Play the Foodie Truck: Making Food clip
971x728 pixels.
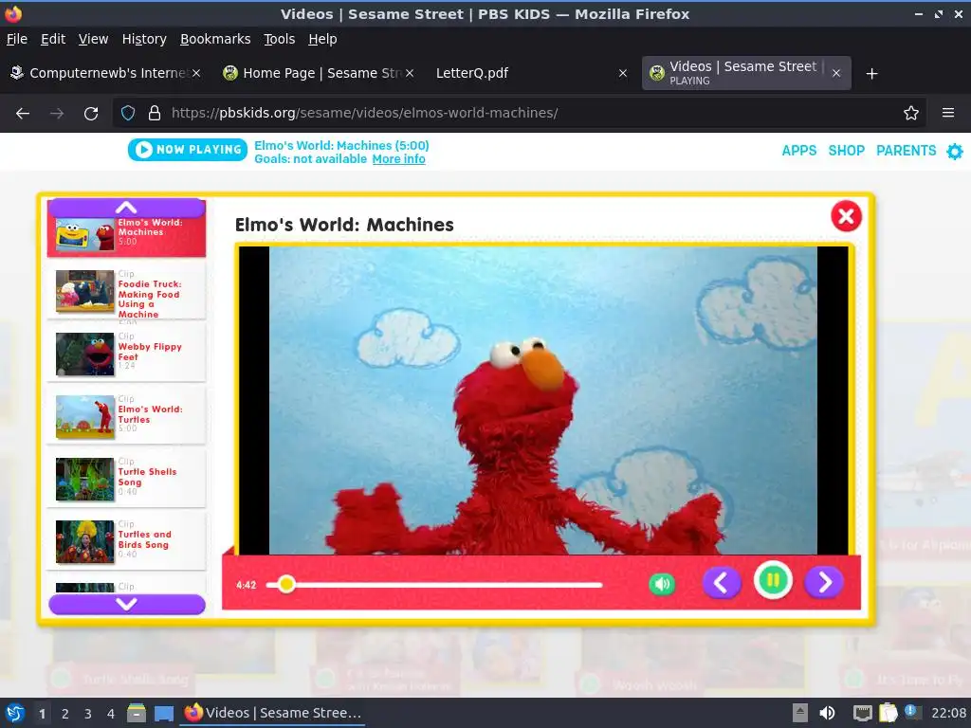[126, 292]
